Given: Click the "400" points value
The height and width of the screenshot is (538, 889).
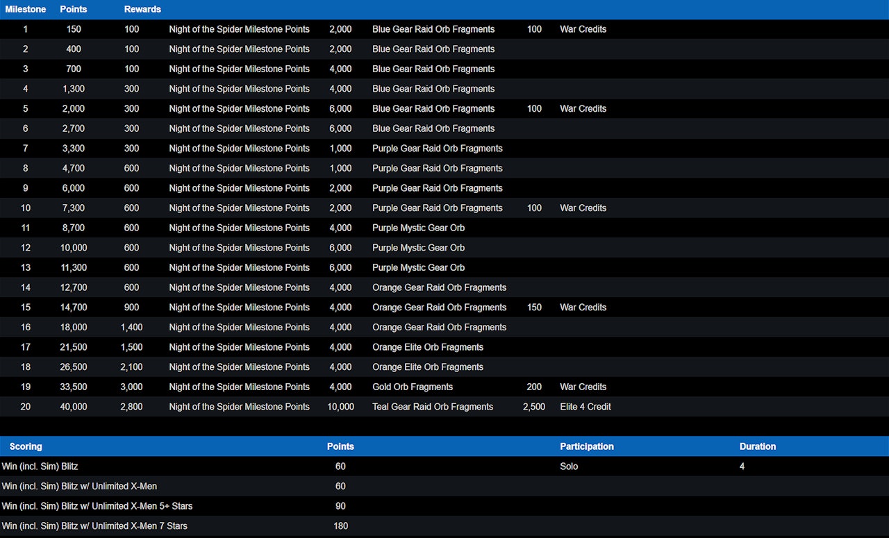Looking at the screenshot, I should pyautogui.click(x=74, y=49).
